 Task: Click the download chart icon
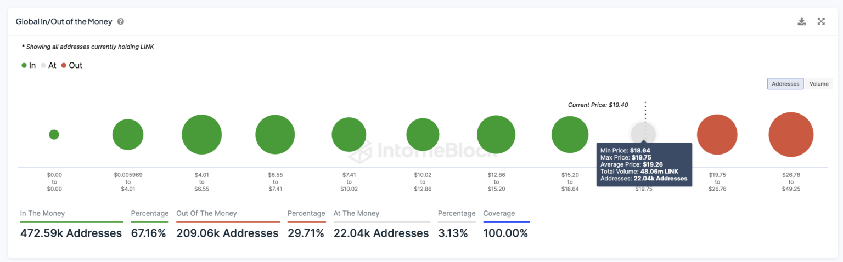pos(801,21)
